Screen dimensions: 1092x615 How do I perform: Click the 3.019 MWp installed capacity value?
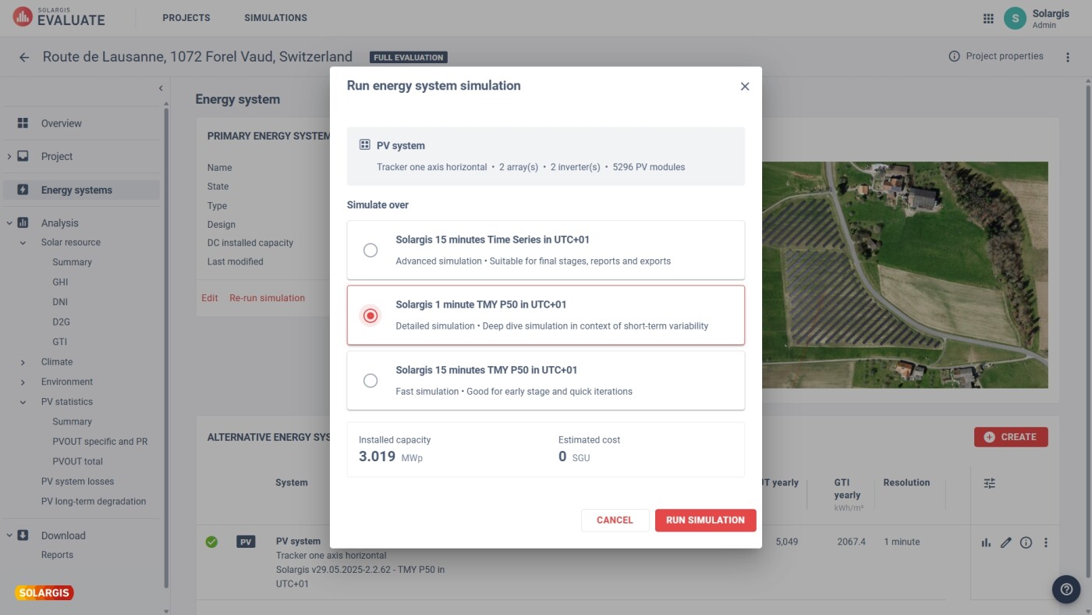tap(391, 457)
